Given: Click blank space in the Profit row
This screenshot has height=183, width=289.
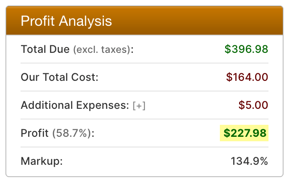Looking at the screenshot, I should pos(156,133).
